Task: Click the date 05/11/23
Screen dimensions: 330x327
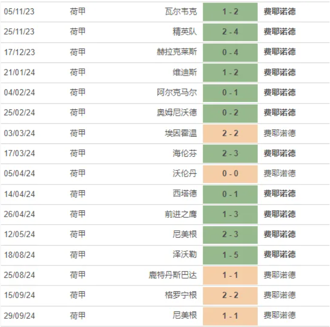Action: tap(20, 11)
